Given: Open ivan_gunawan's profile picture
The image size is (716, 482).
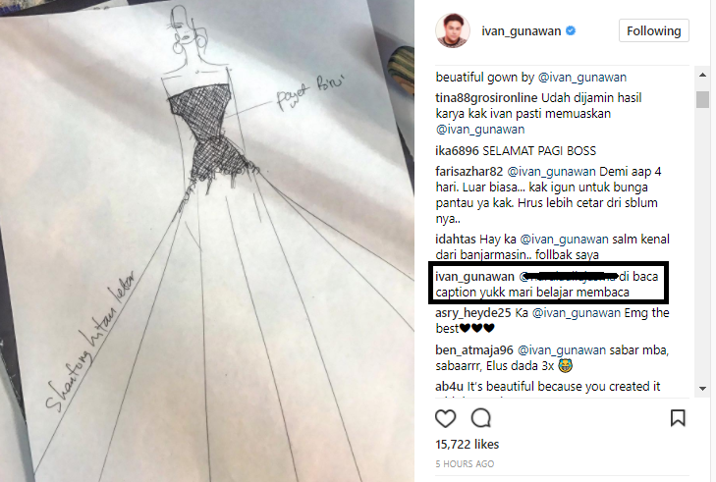Looking at the screenshot, I should click(x=453, y=30).
